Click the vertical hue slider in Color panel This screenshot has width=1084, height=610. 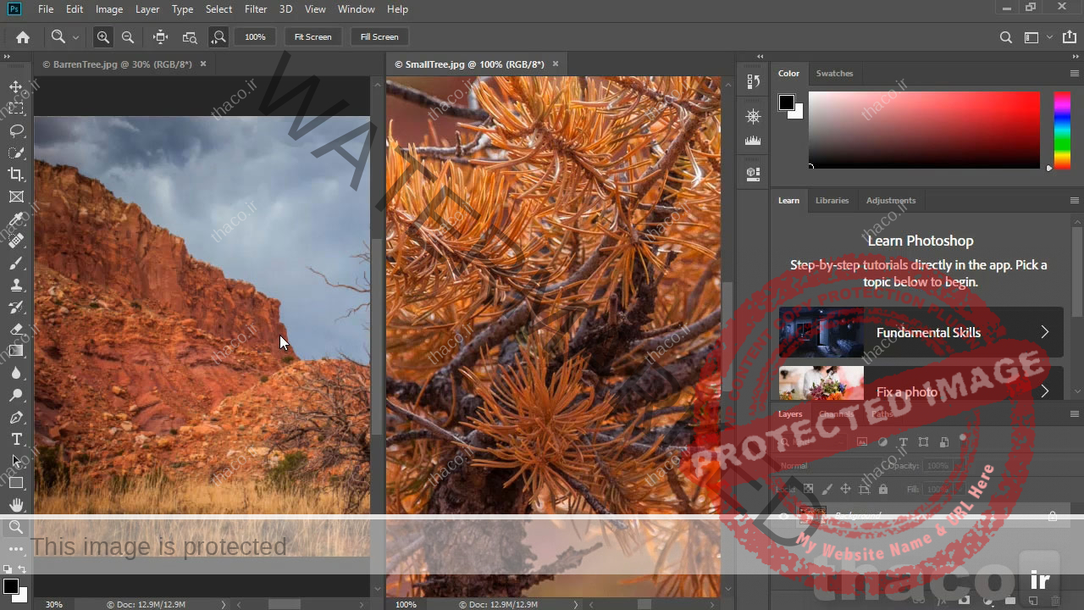pos(1061,130)
